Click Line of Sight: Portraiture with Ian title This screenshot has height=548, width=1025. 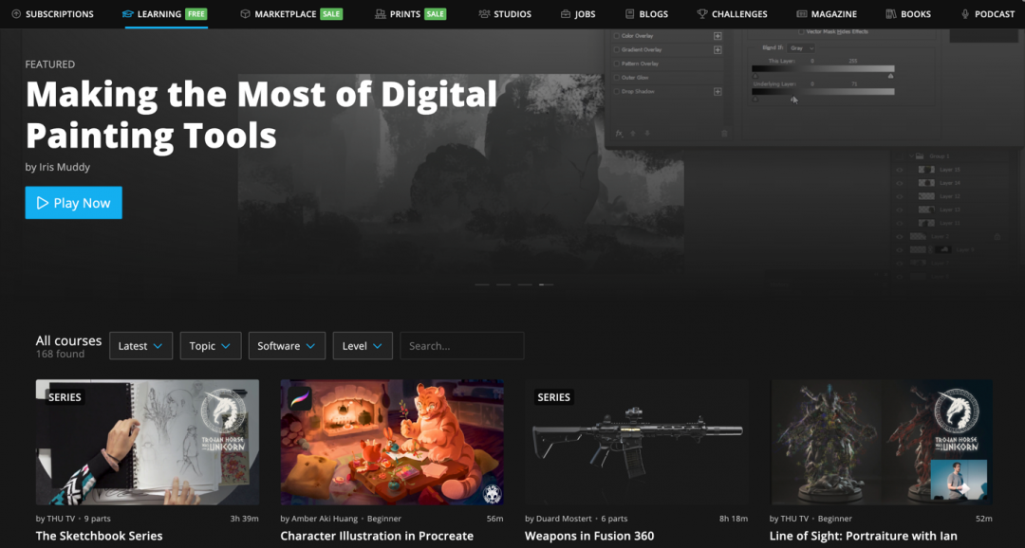(x=863, y=537)
